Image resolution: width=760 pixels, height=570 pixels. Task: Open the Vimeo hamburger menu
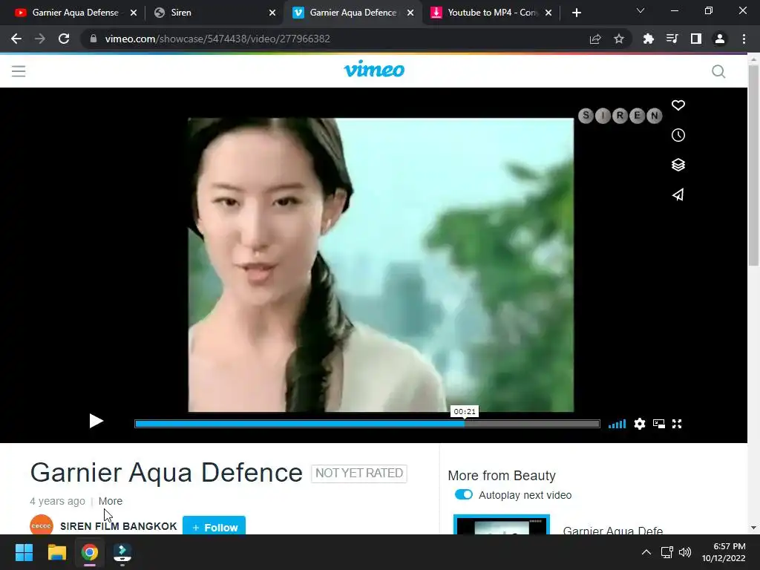[19, 71]
